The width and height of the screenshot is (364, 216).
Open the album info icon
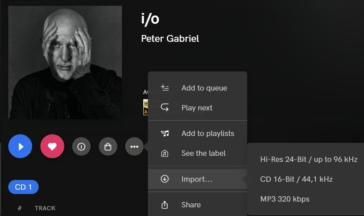coord(81,147)
